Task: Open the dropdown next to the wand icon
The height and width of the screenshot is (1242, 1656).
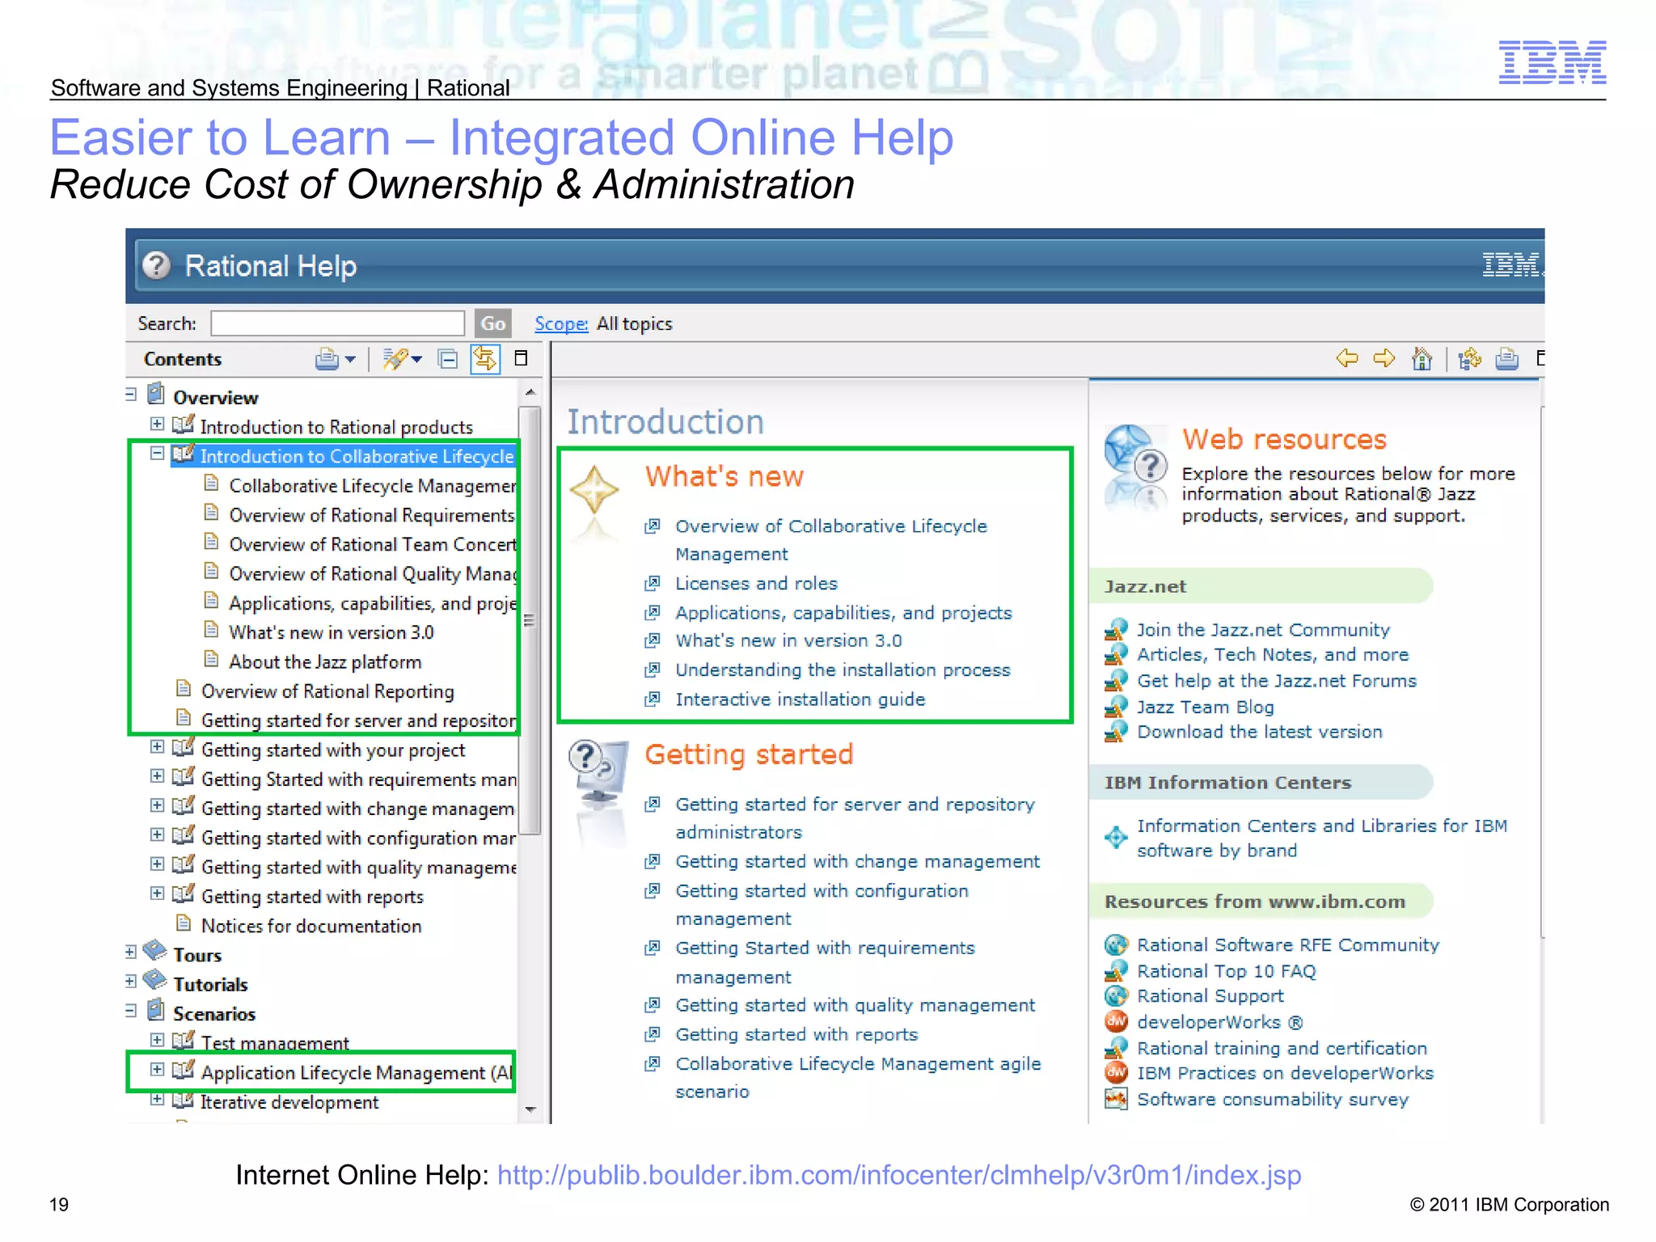Action: point(416,359)
